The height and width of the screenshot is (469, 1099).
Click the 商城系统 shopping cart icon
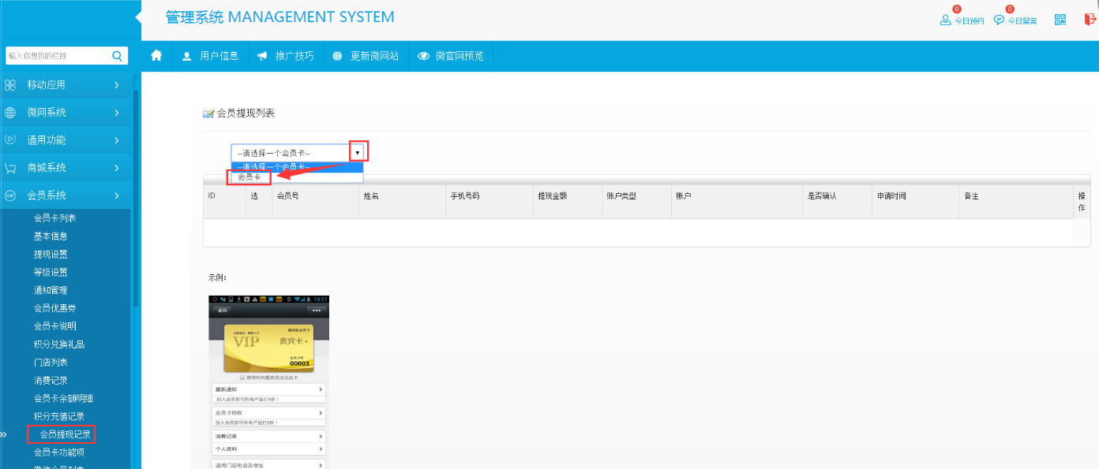[x=10, y=168]
